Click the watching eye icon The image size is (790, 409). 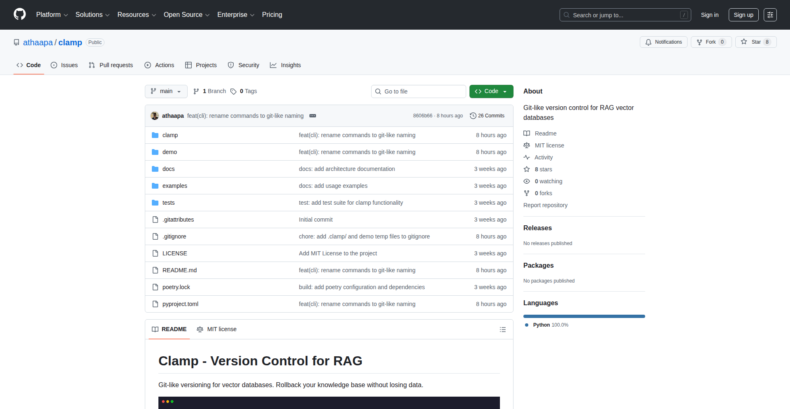(527, 181)
